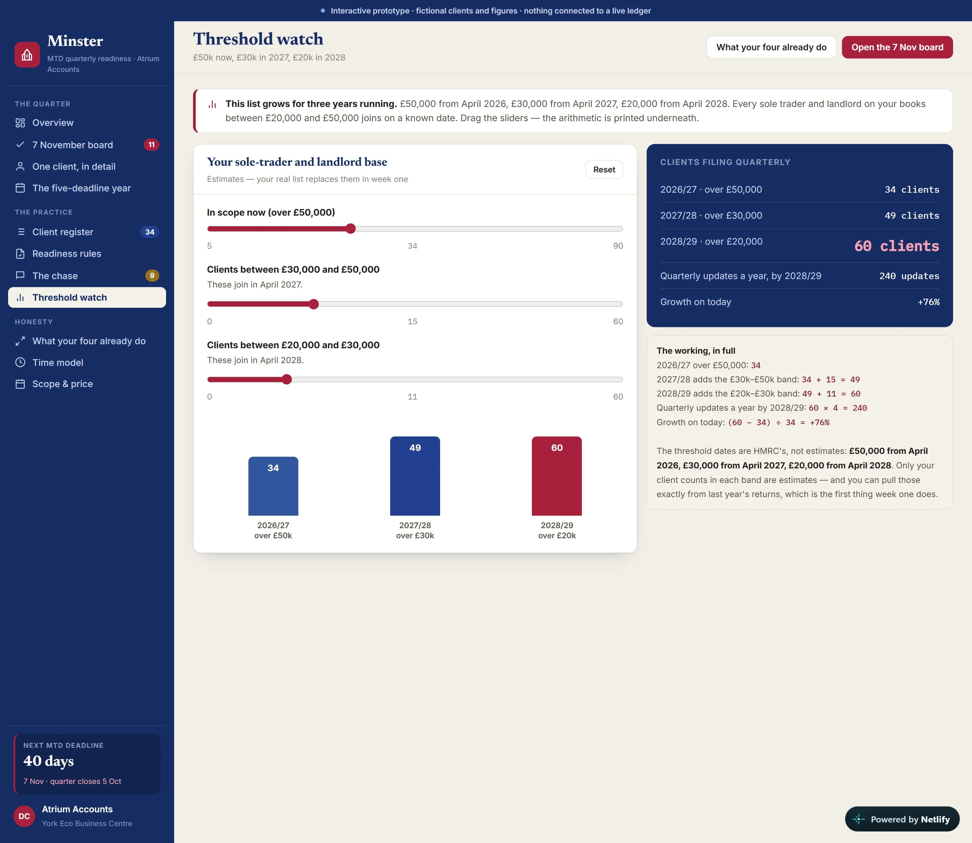This screenshot has width=972, height=843.
Task: Click the Overview grid icon
Action: [20, 123]
